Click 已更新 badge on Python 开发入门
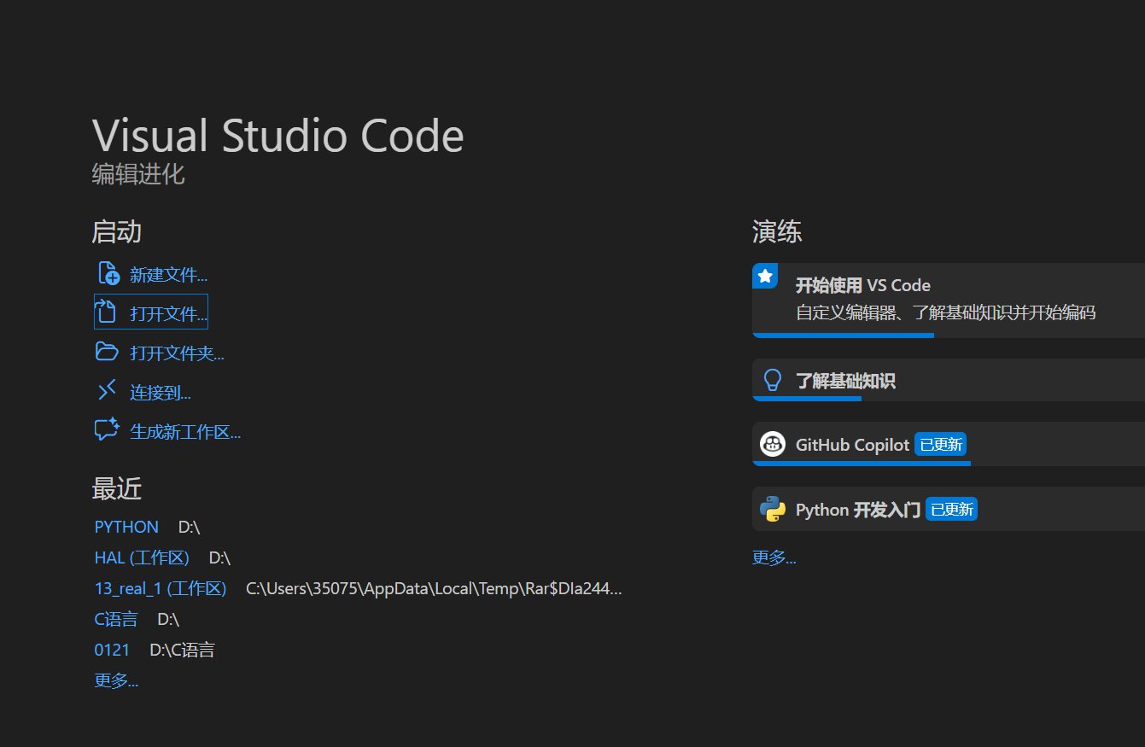The image size is (1145, 747). 951,509
